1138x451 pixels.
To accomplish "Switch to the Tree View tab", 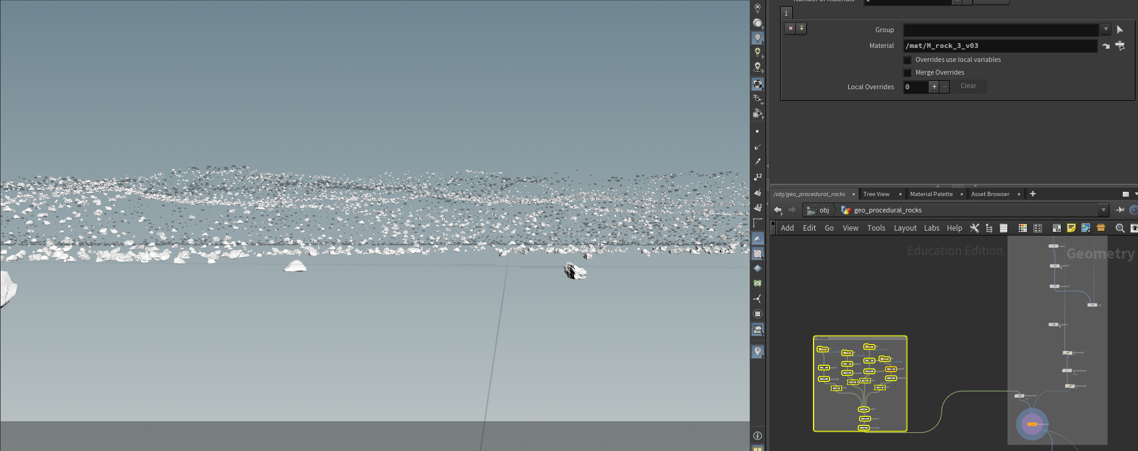I will pos(876,194).
